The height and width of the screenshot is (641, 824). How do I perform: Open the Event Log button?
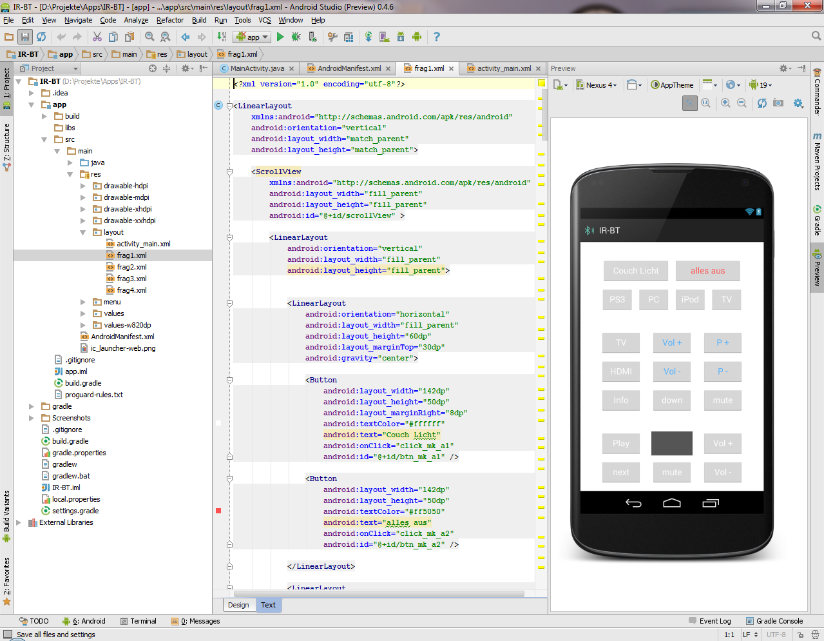click(710, 621)
